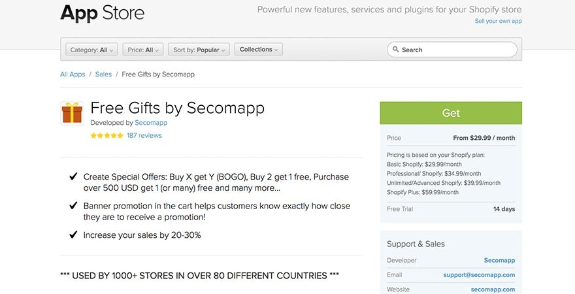Click the checkmark beside Create Special Offers

point(73,177)
